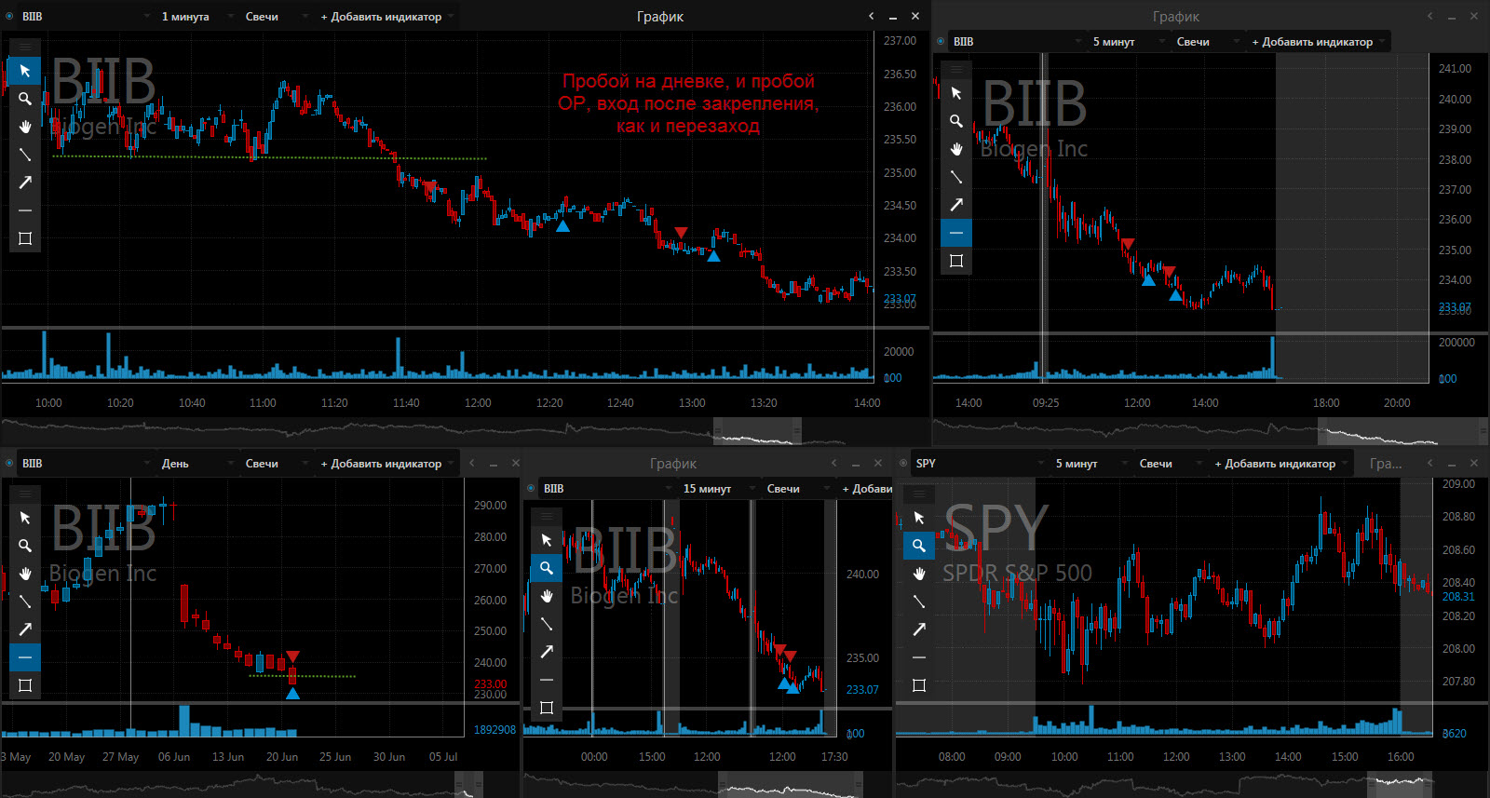
Task: Open Свечи chart type in BIIB 15-minute chart
Action: pos(796,488)
